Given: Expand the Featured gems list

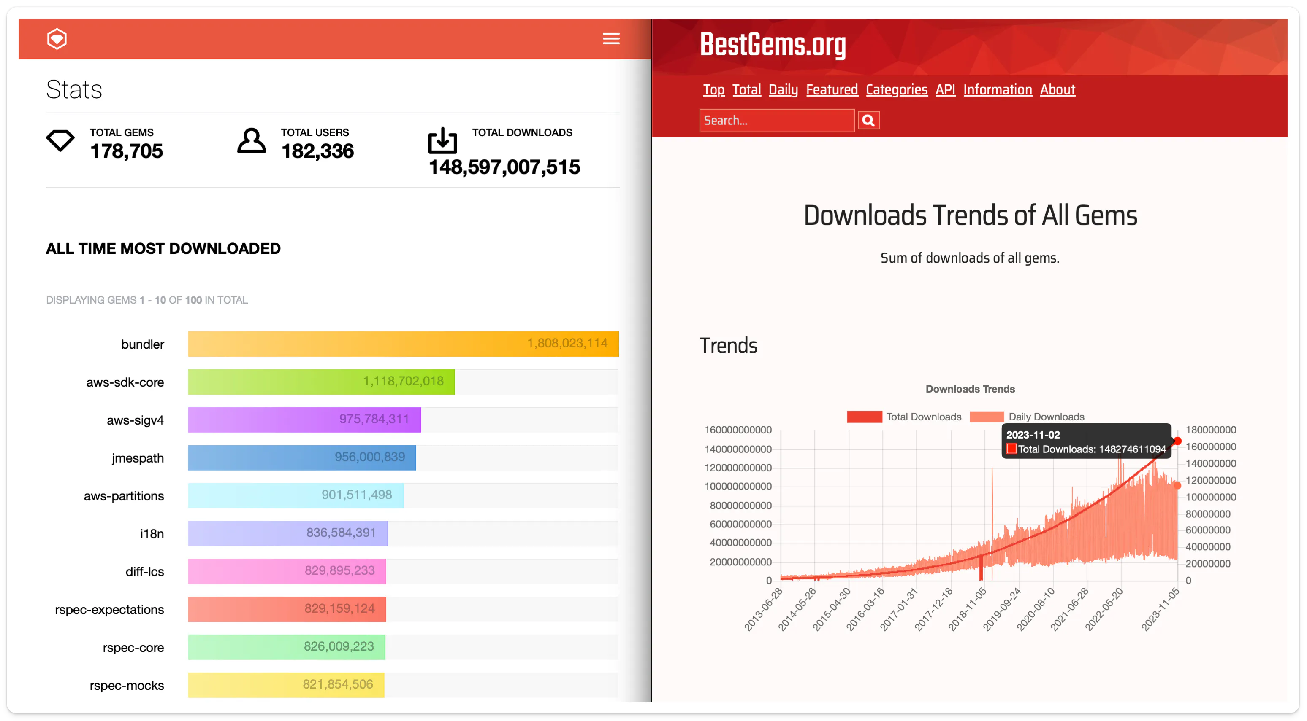Looking at the screenshot, I should pos(832,89).
